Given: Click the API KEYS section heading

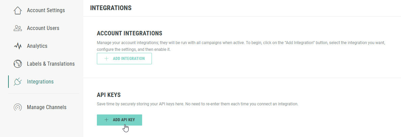Looking at the screenshot, I should point(109,95).
